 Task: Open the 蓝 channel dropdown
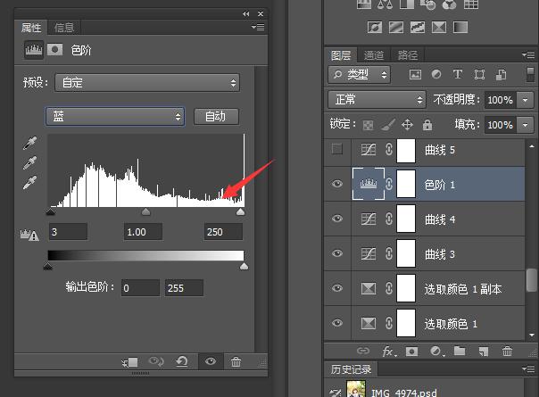point(115,116)
